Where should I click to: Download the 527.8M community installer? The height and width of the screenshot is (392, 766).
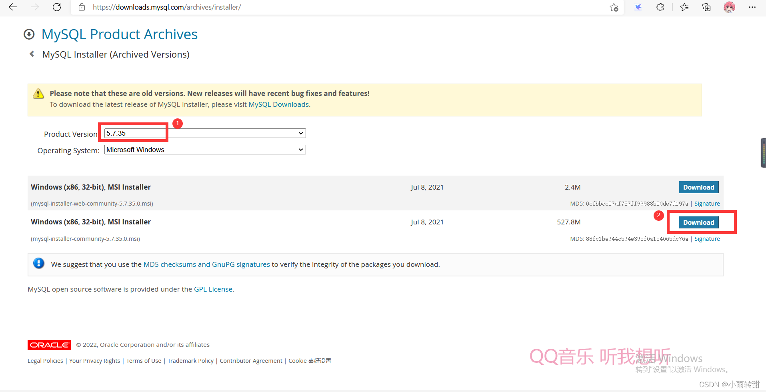coord(698,222)
